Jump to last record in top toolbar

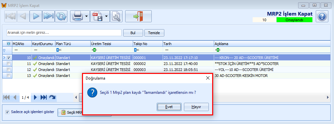(x=48, y=16)
